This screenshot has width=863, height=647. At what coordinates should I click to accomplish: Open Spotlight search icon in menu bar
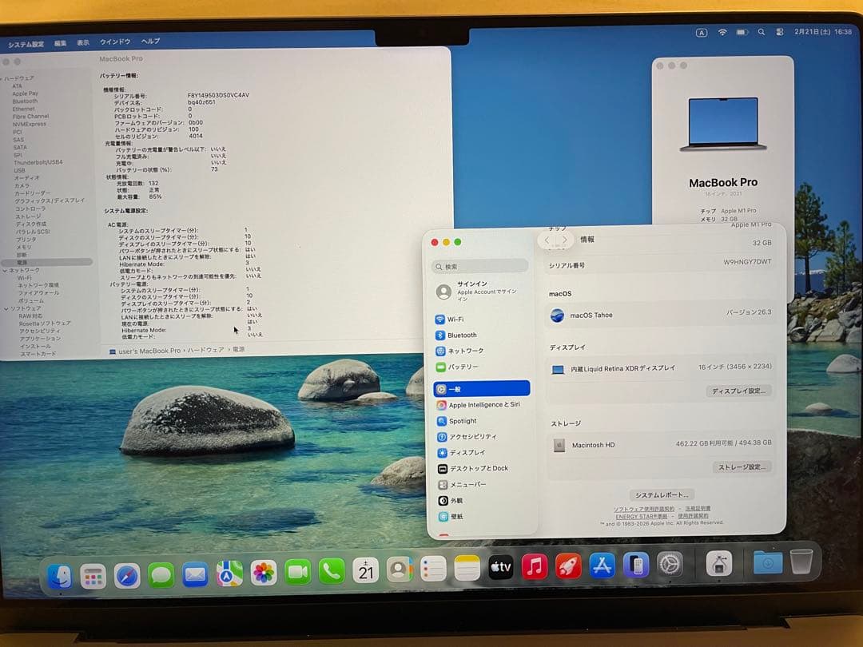point(762,33)
